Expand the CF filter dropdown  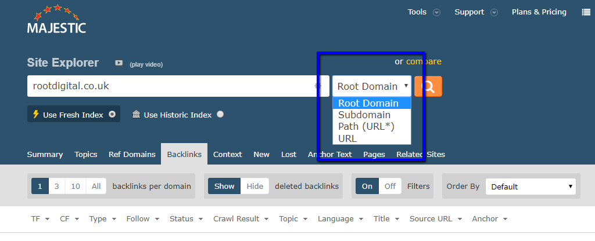70,218
